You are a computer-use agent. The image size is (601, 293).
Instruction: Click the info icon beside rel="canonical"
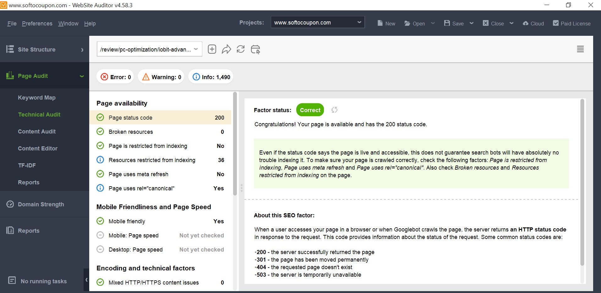100,188
